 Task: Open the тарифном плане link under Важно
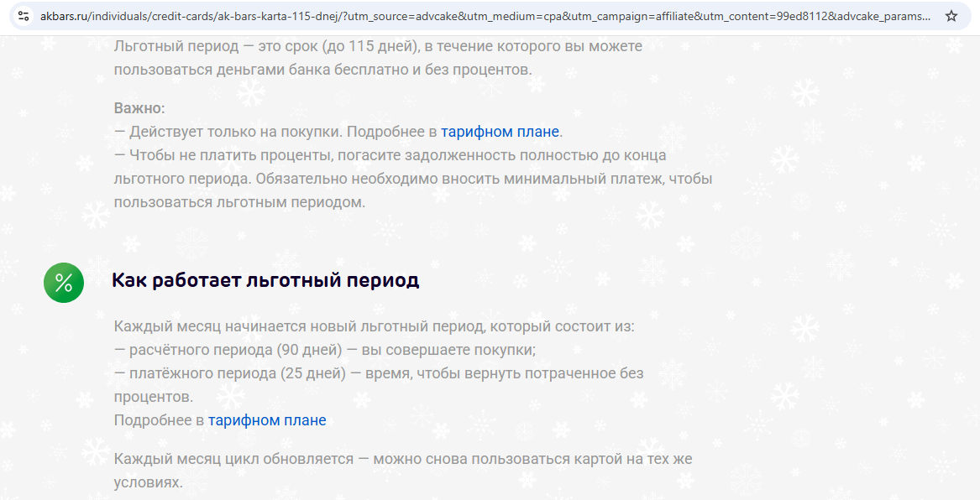pos(500,132)
